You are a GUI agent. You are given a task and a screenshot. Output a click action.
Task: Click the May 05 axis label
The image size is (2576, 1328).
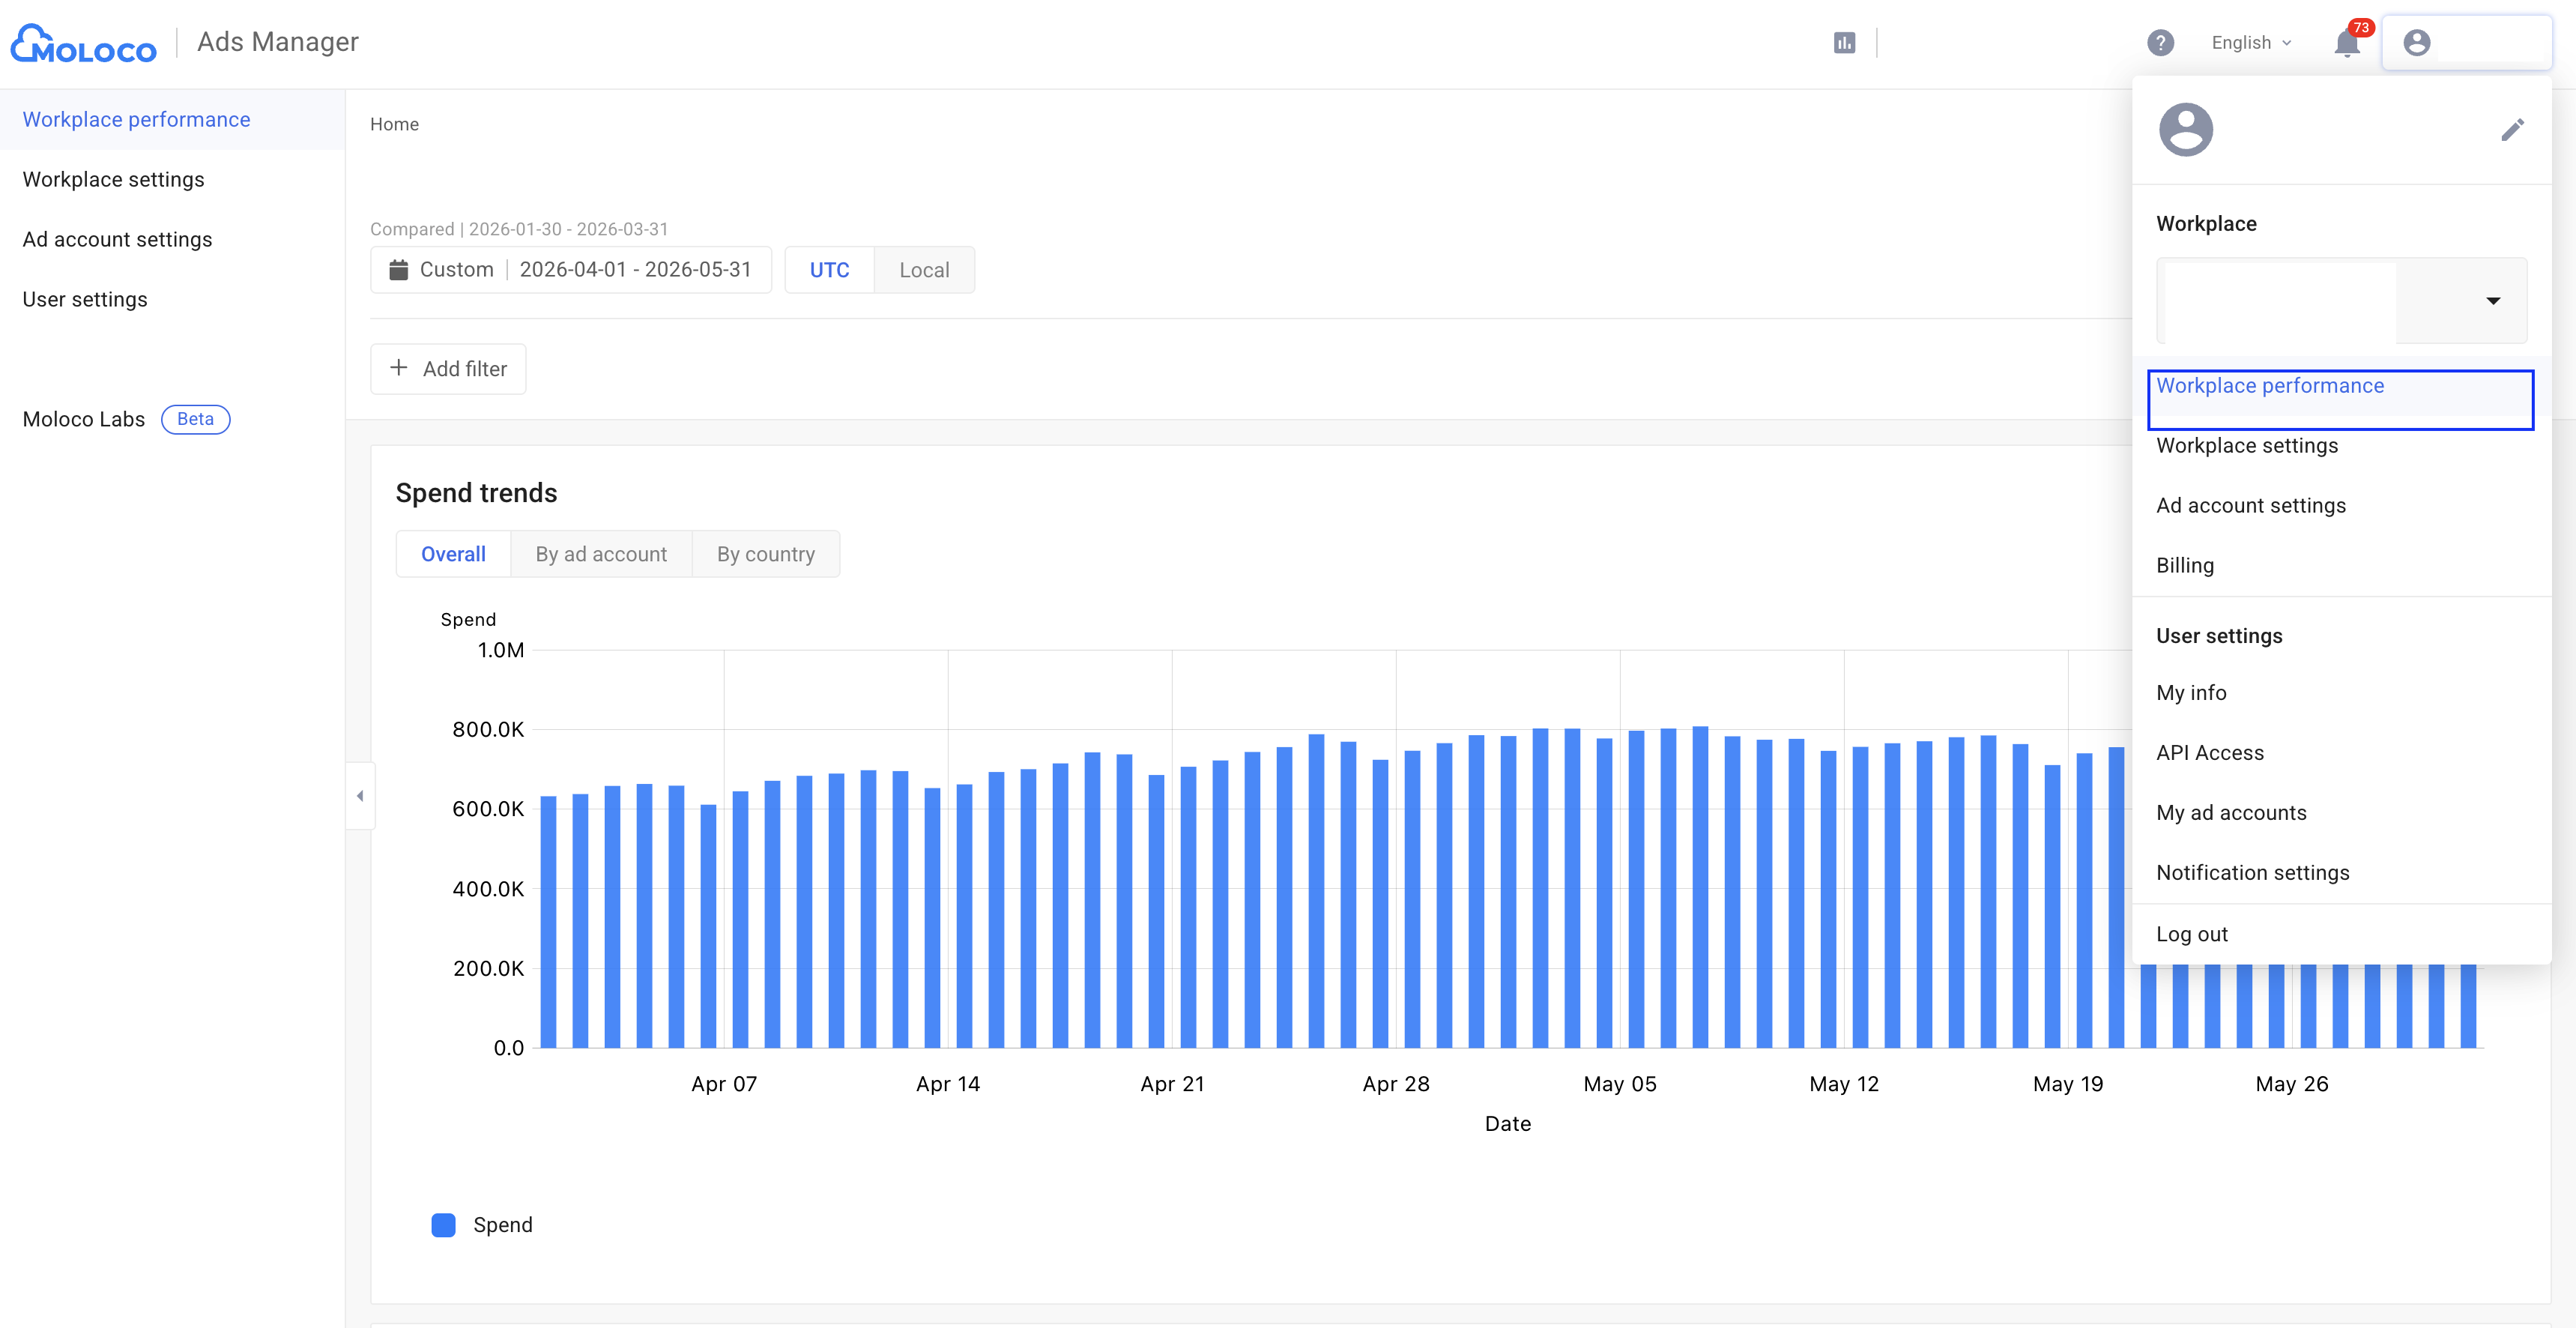pyautogui.click(x=1620, y=1084)
